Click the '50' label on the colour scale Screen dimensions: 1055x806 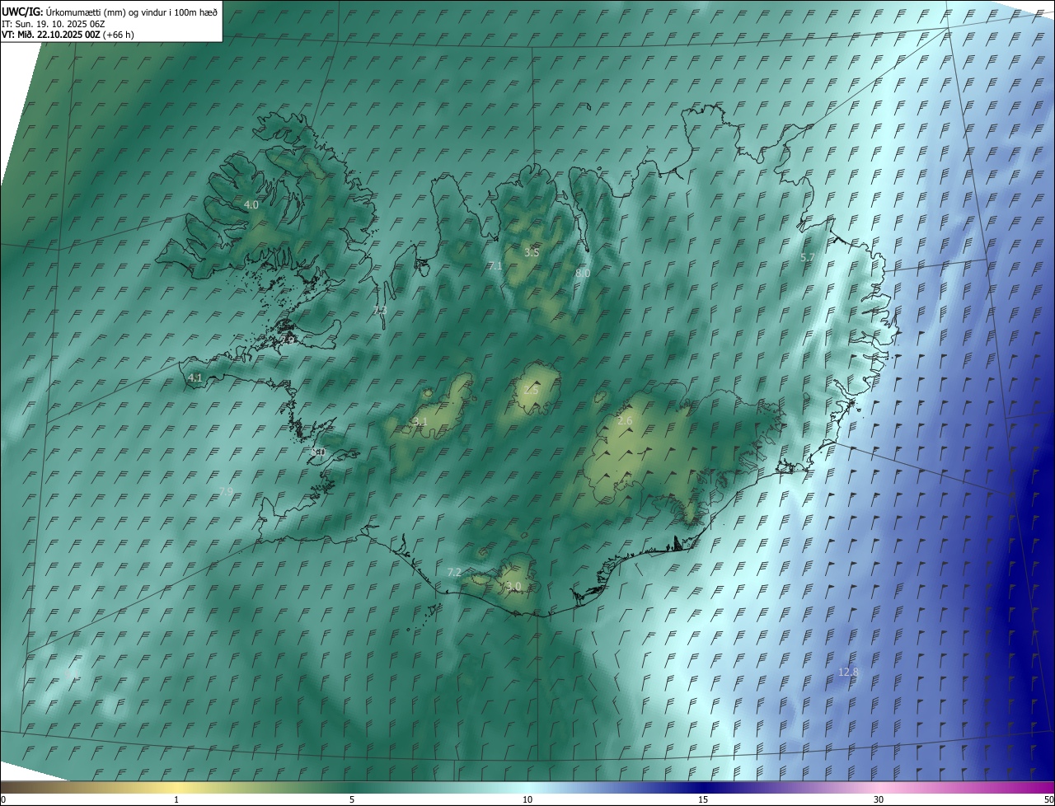[1048, 799]
